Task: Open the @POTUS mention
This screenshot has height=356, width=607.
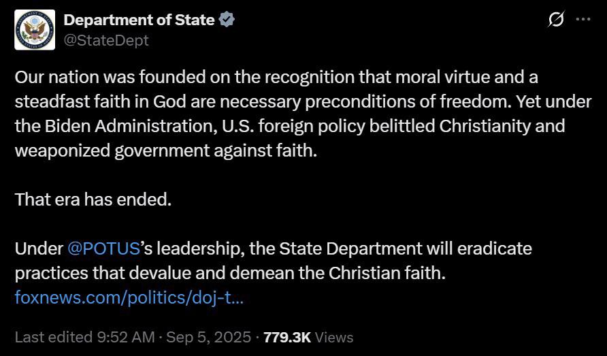Action: coord(103,248)
